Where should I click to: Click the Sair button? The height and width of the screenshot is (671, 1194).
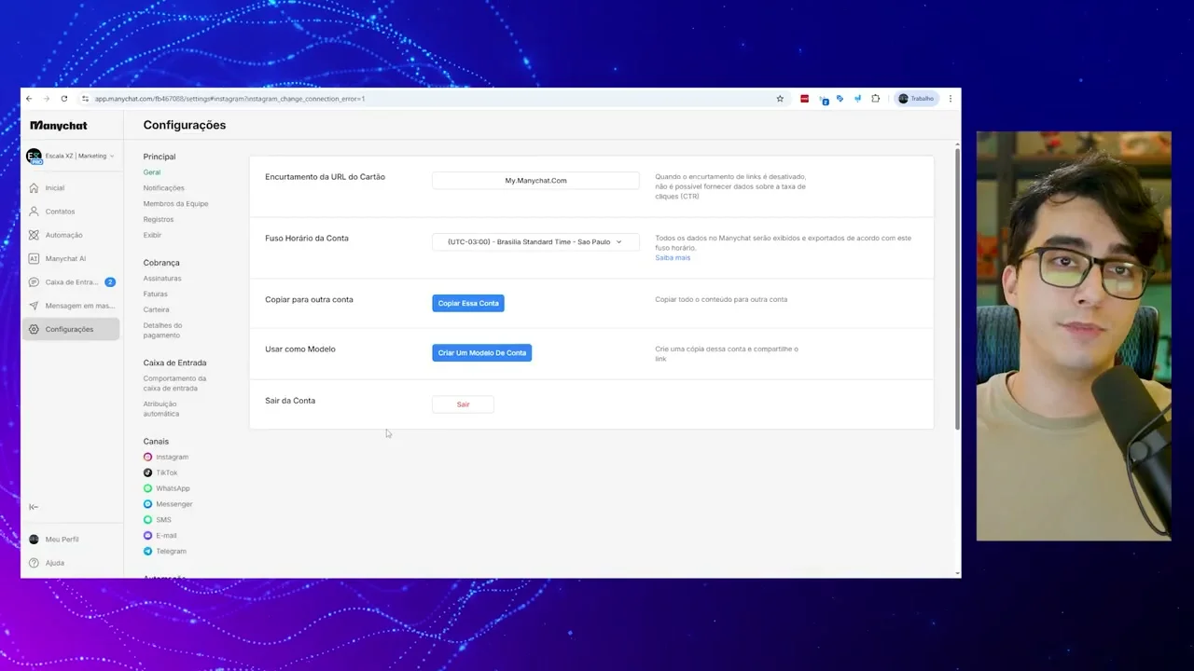pyautogui.click(x=463, y=404)
